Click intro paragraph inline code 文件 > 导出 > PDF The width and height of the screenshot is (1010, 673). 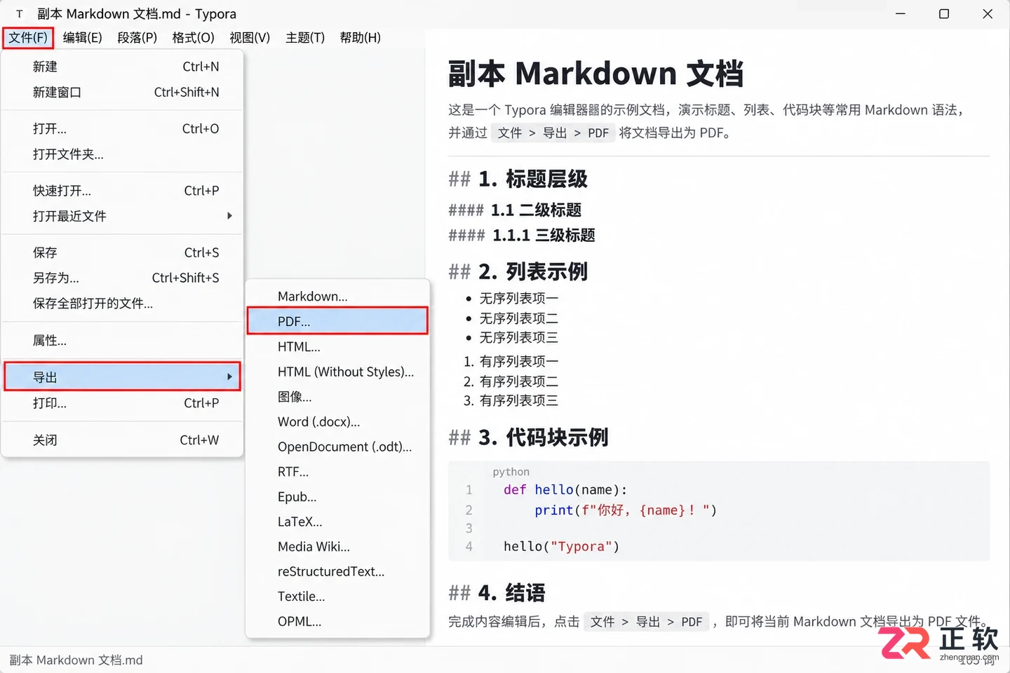[553, 133]
